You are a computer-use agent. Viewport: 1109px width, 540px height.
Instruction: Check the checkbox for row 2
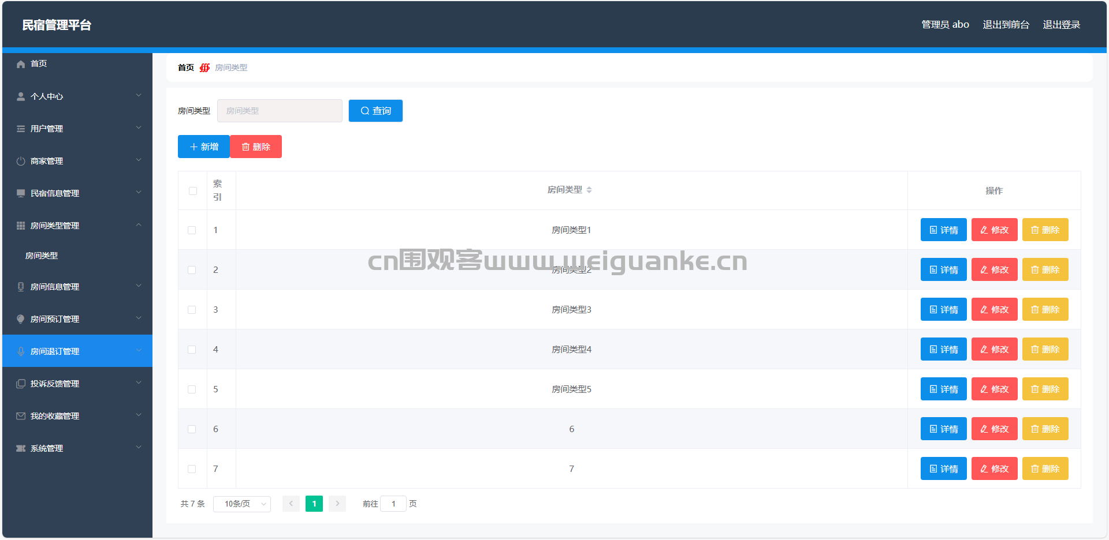coord(192,270)
